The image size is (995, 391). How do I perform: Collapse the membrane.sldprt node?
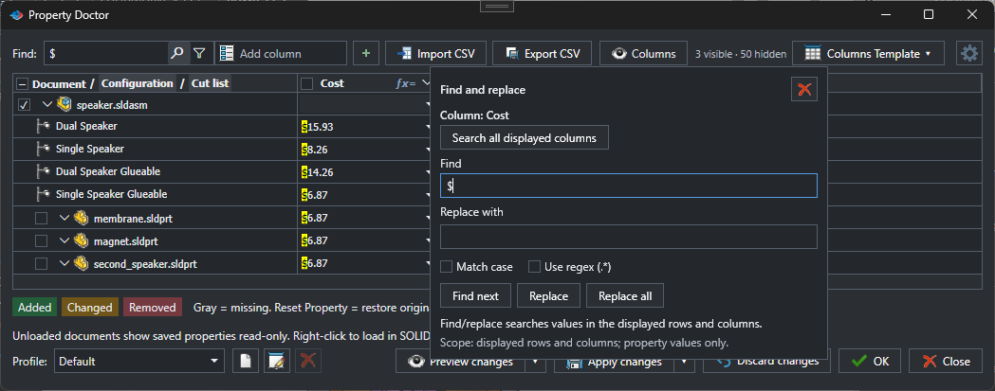click(64, 218)
